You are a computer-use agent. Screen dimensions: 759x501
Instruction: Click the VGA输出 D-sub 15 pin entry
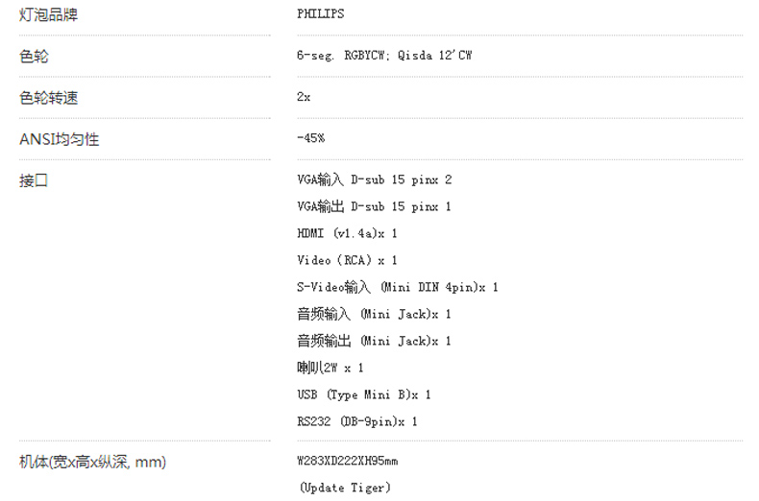point(375,206)
